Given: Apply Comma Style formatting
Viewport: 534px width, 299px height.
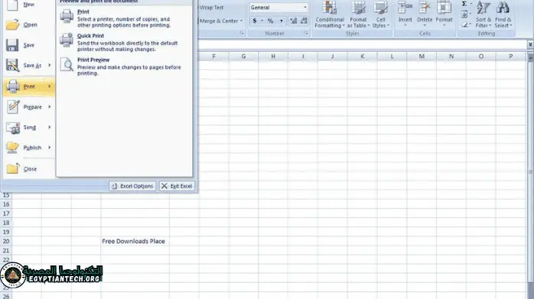Looking at the screenshot, I should [x=282, y=21].
